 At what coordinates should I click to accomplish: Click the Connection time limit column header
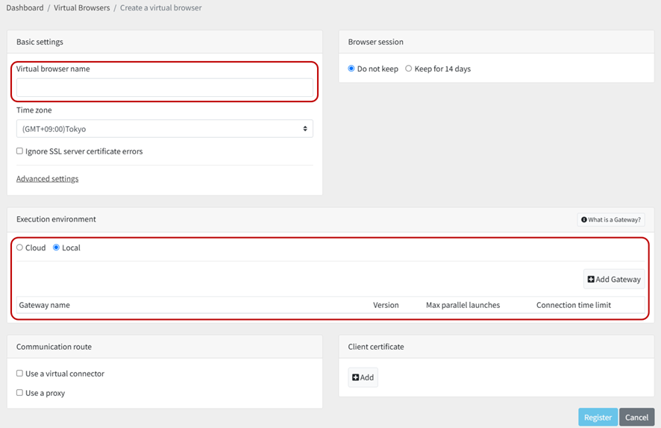pyautogui.click(x=573, y=305)
